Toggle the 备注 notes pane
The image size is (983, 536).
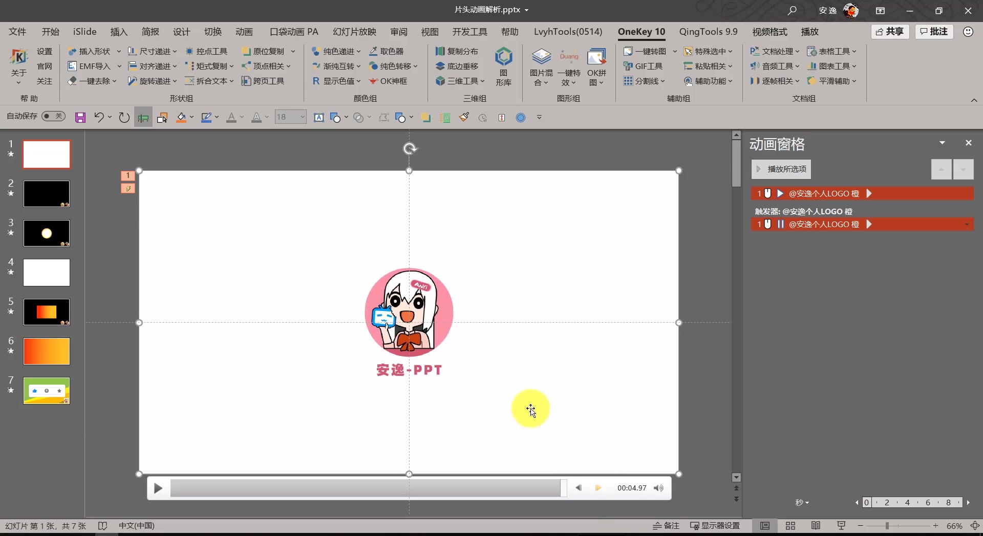[x=666, y=526]
